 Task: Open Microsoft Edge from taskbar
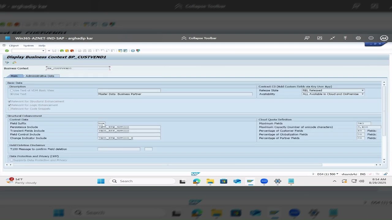coord(197,181)
